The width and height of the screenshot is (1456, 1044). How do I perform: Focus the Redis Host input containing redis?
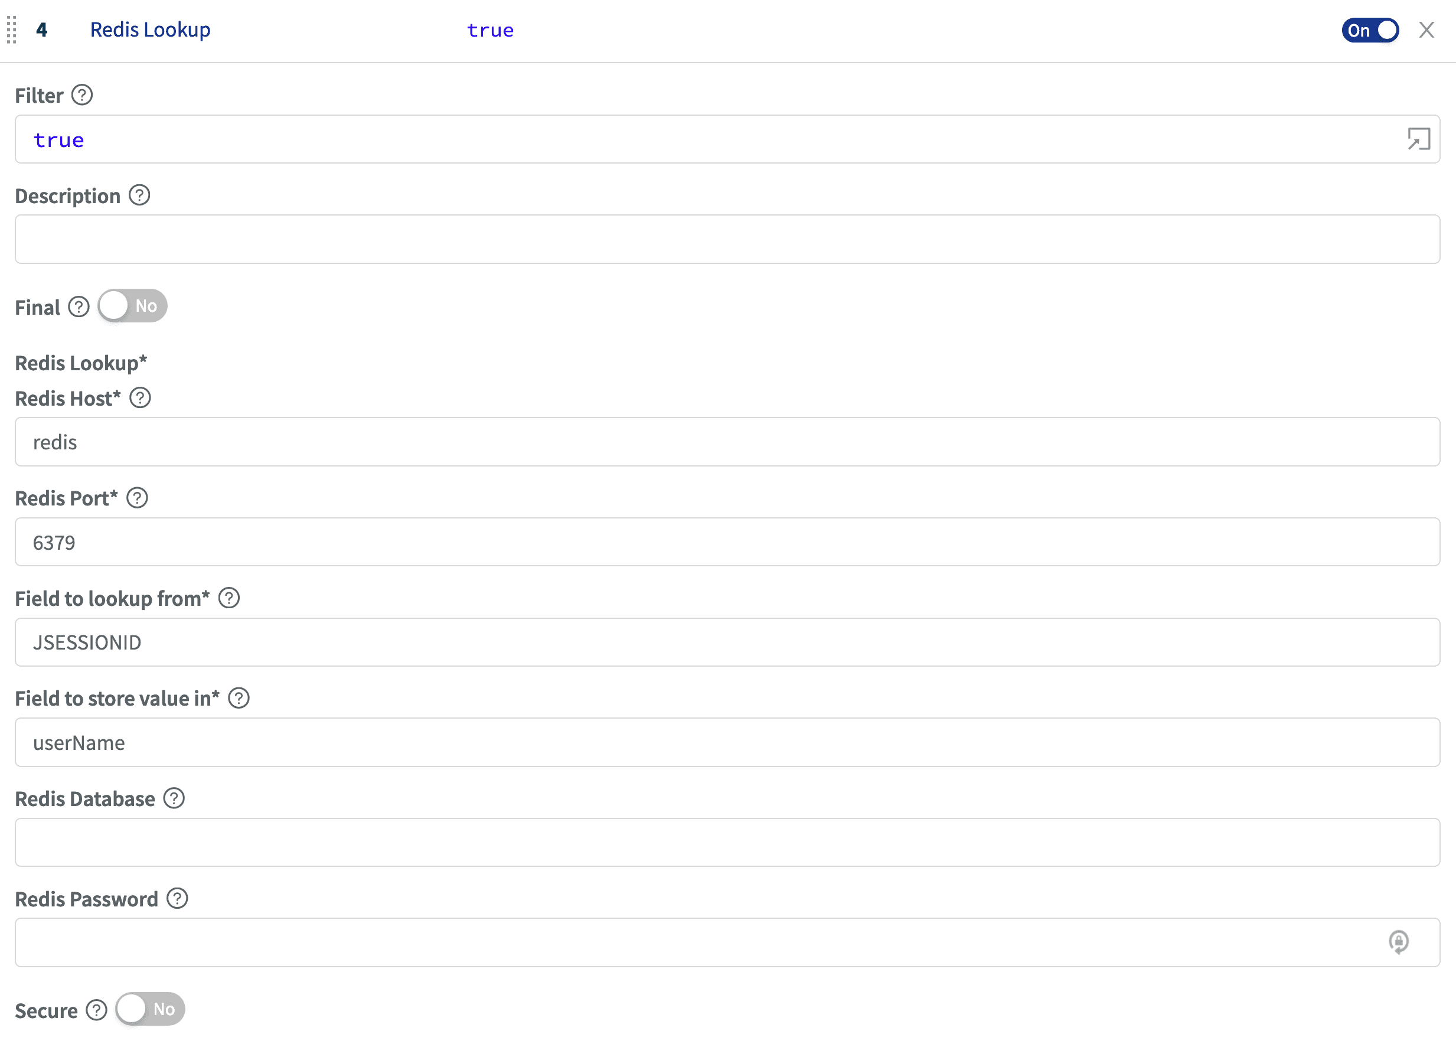(727, 442)
